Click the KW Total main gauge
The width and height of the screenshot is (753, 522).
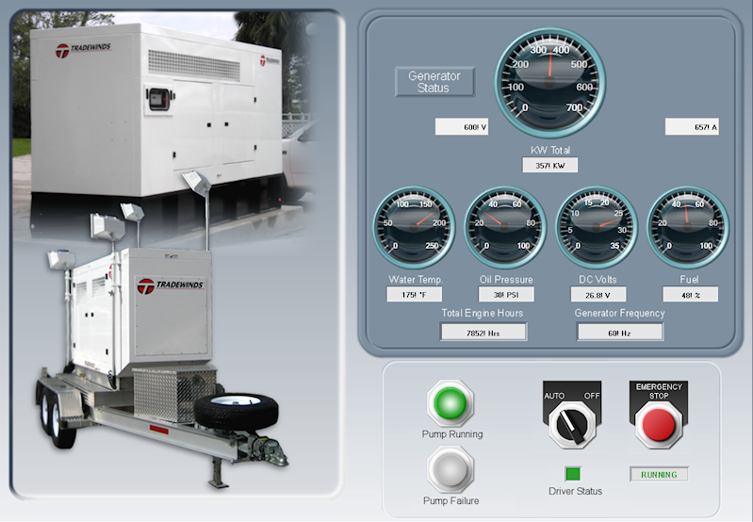tap(549, 78)
